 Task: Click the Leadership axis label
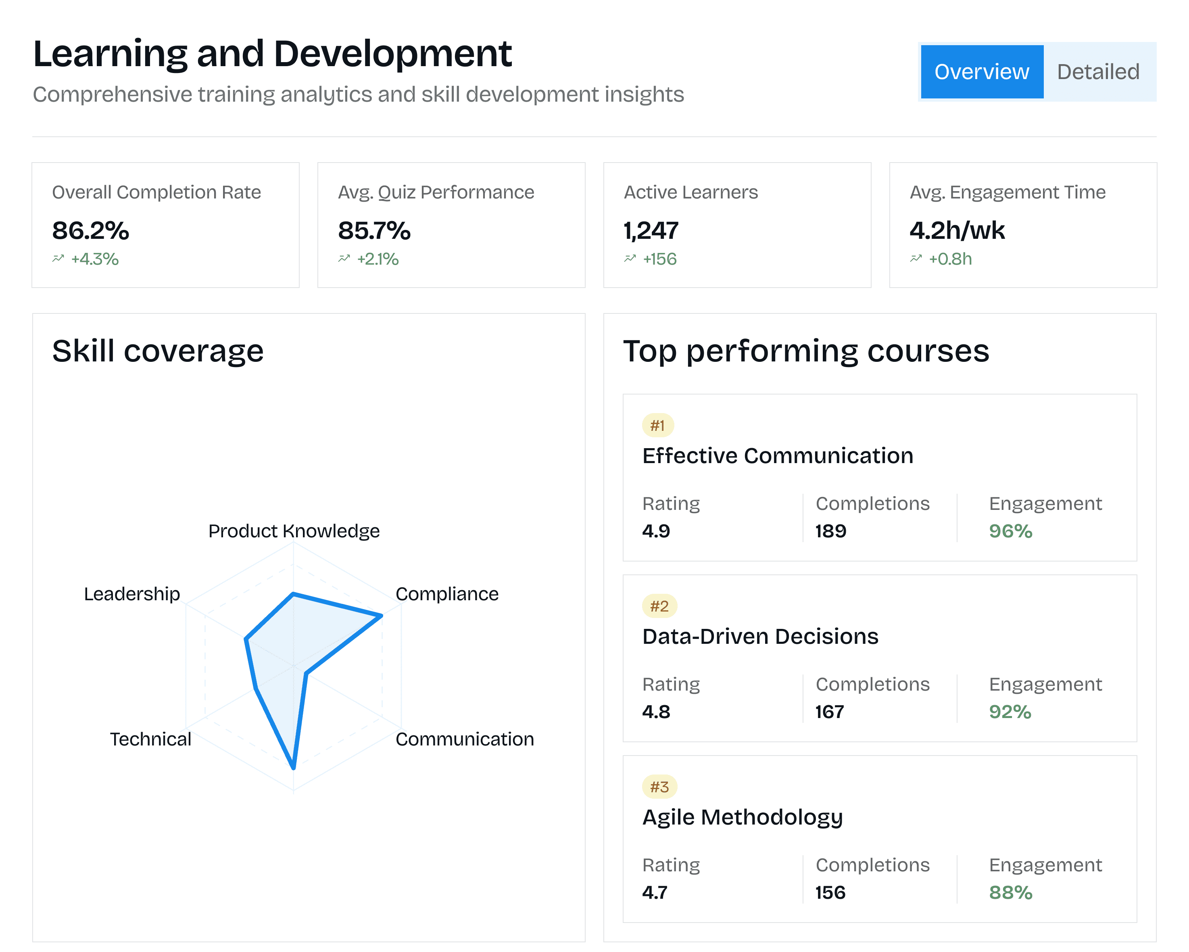(132, 594)
